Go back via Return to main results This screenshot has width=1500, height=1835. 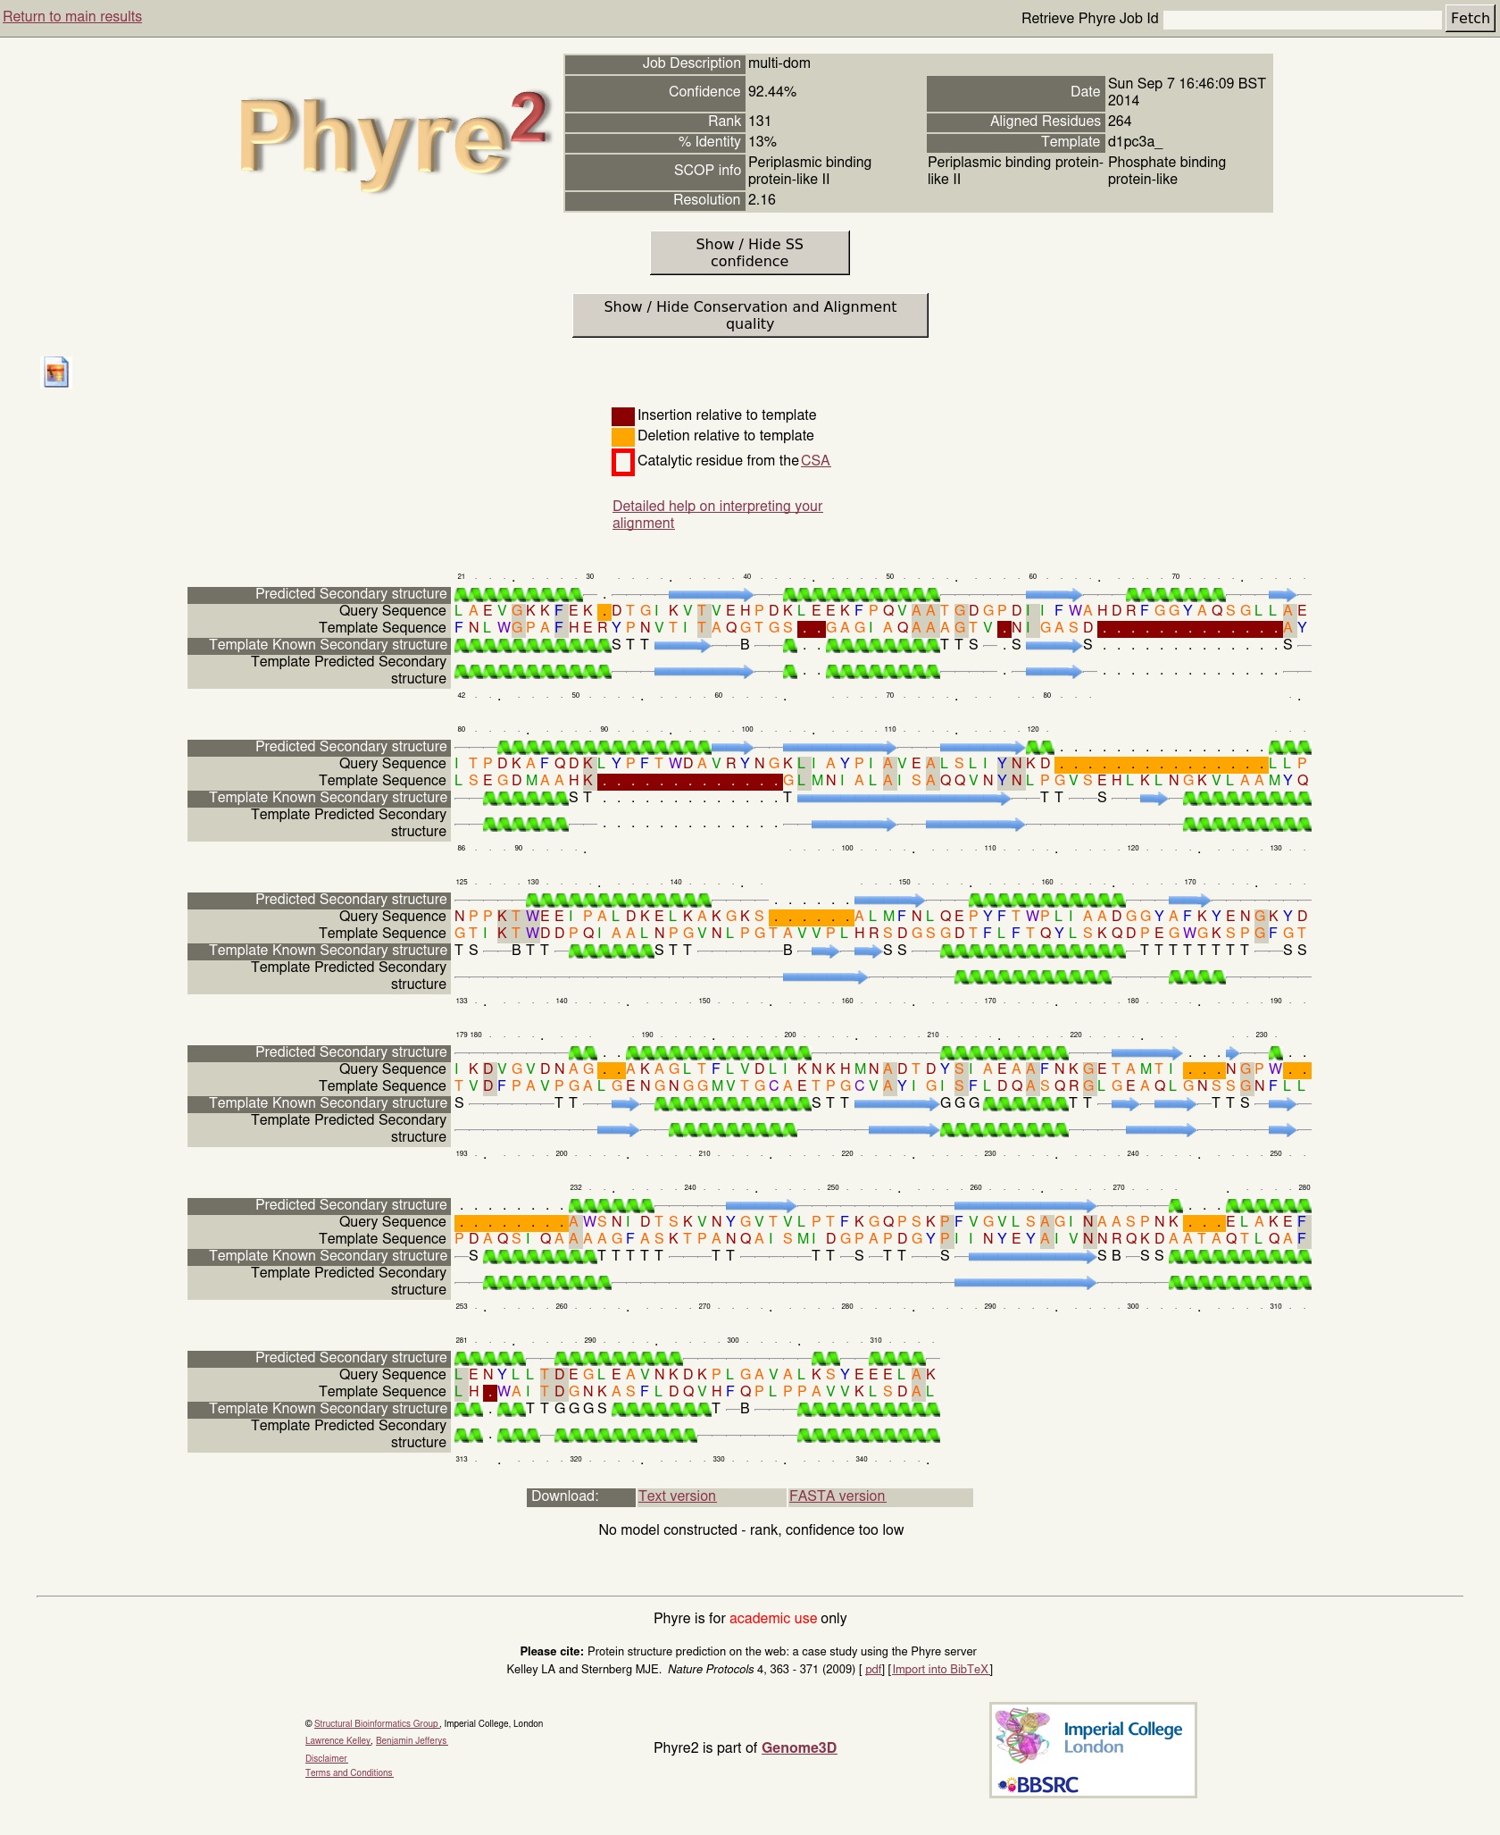point(72,17)
